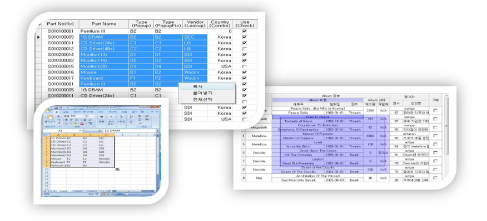The height and width of the screenshot is (221, 487).
Task: Click the Part Name column header
Action: tap(104, 24)
